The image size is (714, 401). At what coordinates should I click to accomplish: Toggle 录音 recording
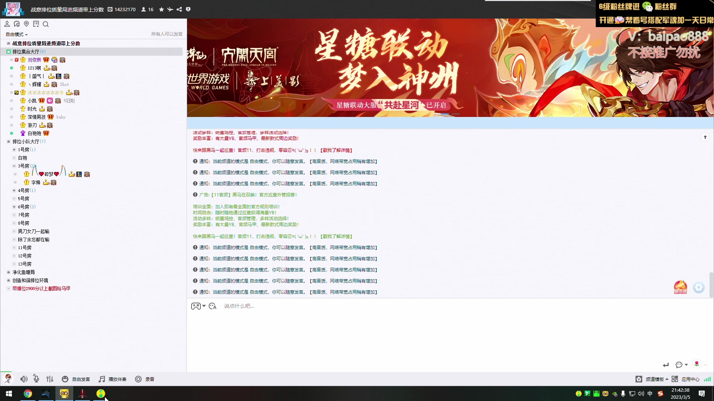tap(145, 379)
